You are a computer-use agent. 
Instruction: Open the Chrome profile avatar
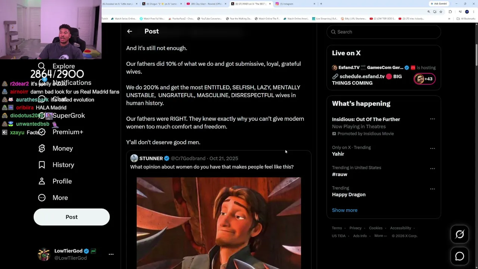467,12
